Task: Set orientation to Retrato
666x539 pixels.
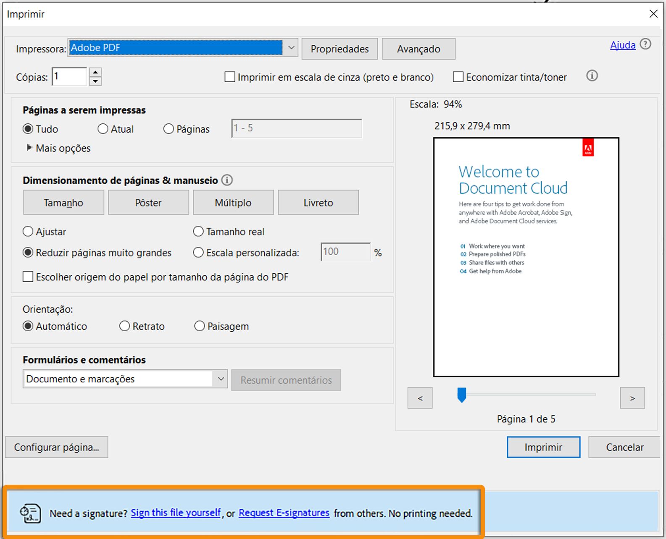Action: [x=124, y=326]
